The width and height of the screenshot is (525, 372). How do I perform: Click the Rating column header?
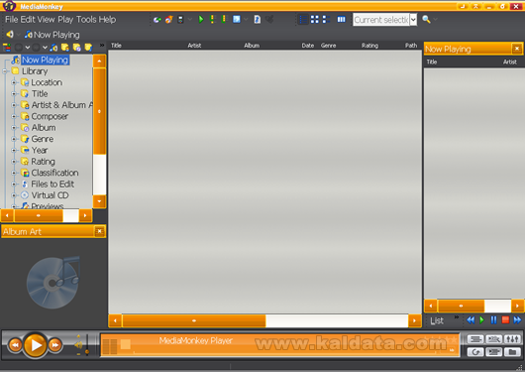369,46
